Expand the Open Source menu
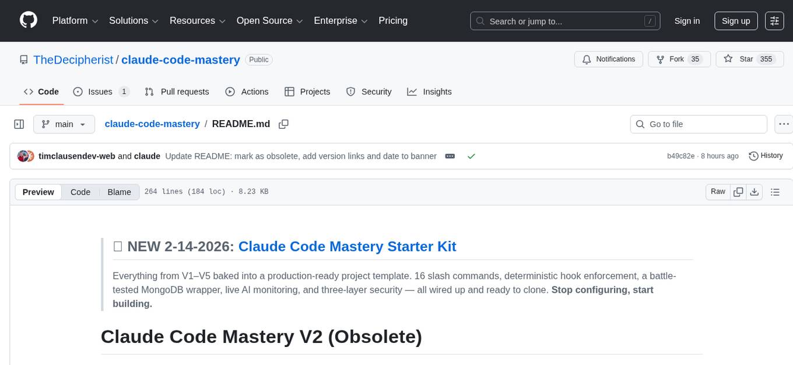This screenshot has width=793, height=365. (269, 20)
